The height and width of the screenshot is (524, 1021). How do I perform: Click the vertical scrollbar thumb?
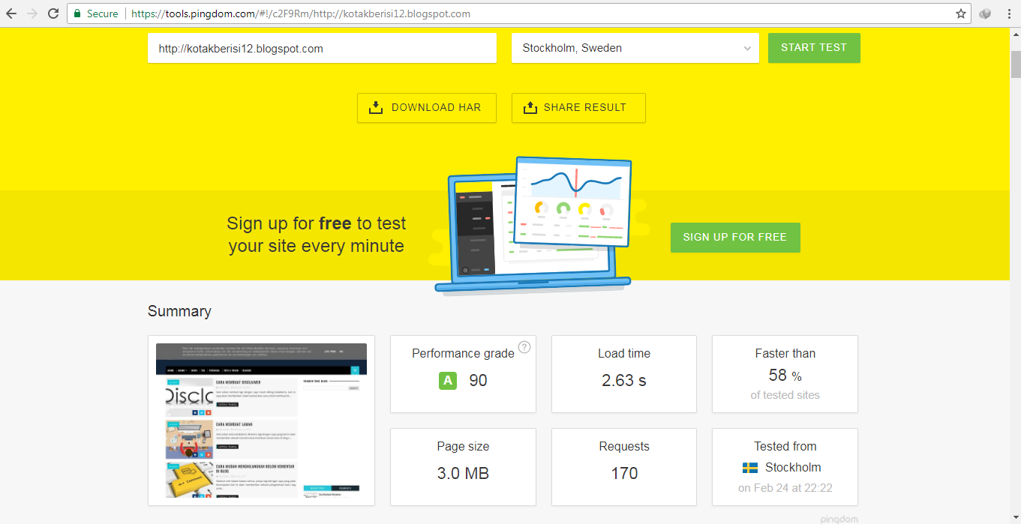point(1015,64)
